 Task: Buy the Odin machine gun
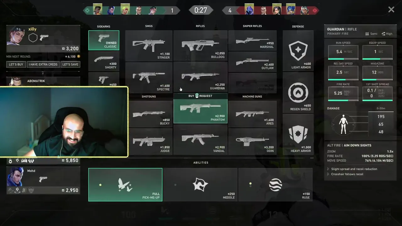point(253,141)
